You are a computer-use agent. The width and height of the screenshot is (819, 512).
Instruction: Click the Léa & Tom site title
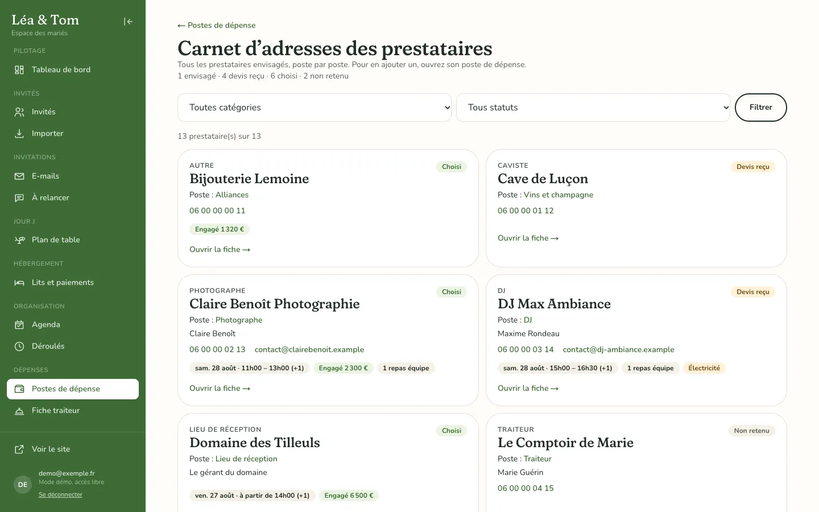45,20
